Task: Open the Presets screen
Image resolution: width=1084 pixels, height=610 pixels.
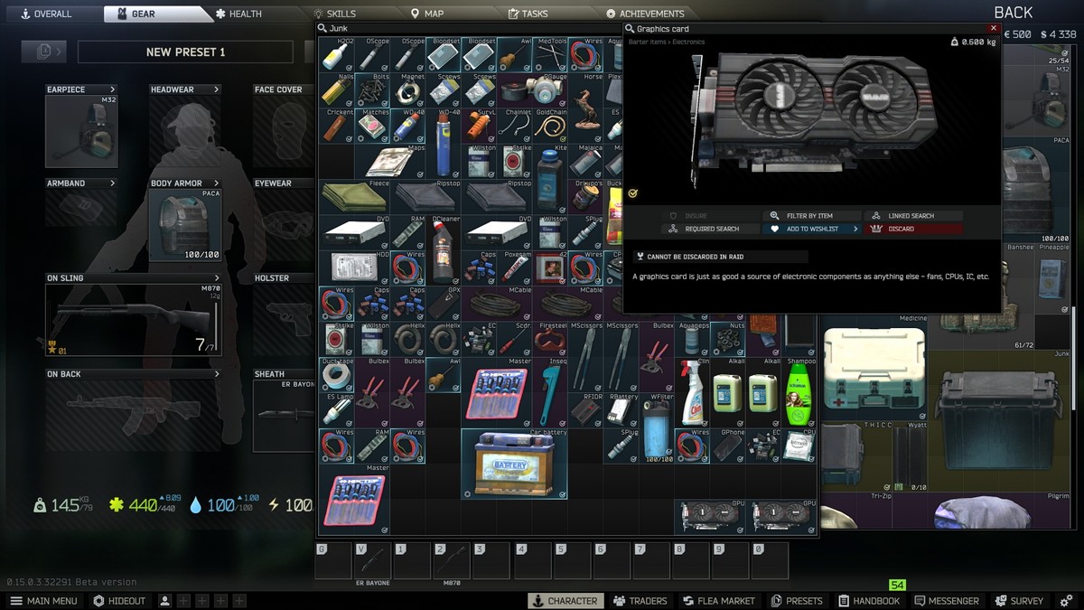Action: [798, 600]
